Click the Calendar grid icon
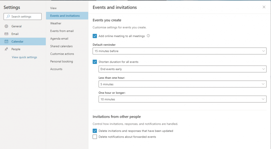The height and width of the screenshot is (149, 271). coord(6,41)
